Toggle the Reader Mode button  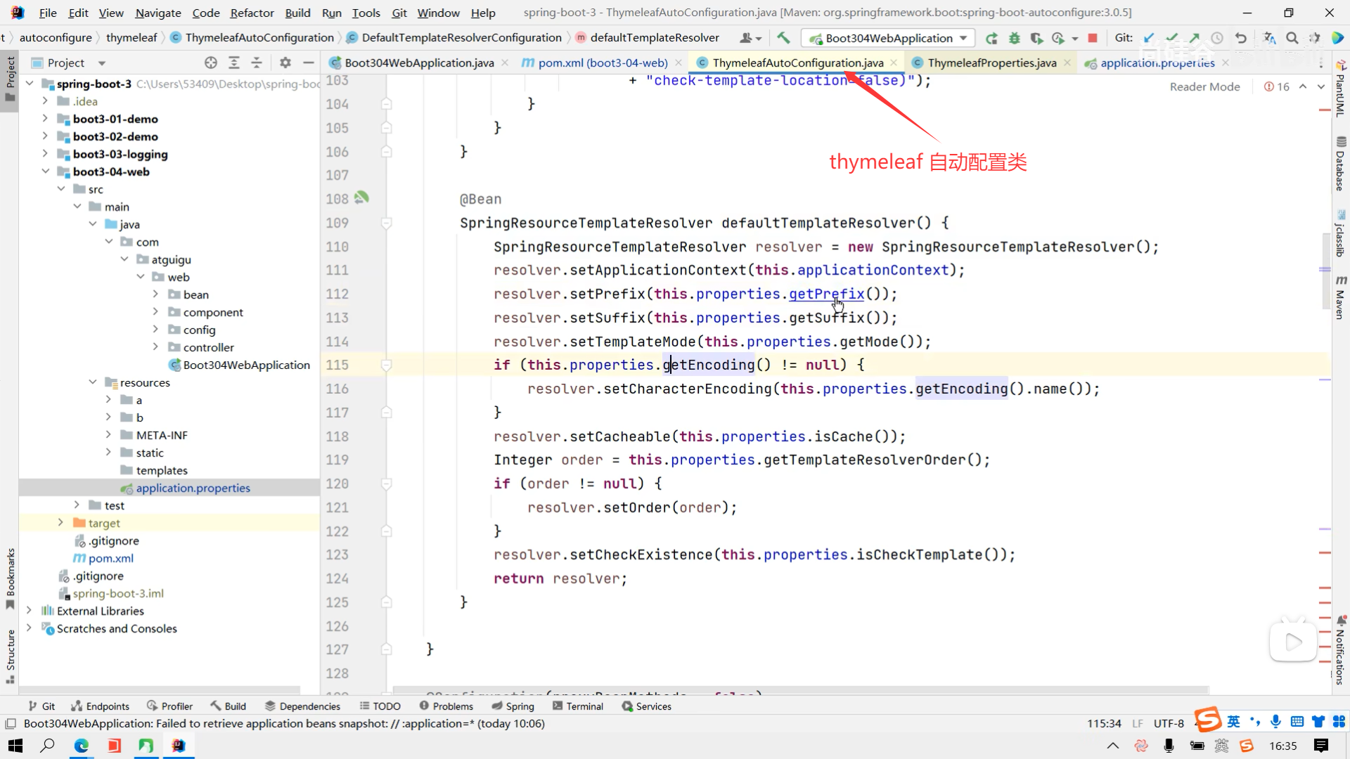point(1204,86)
